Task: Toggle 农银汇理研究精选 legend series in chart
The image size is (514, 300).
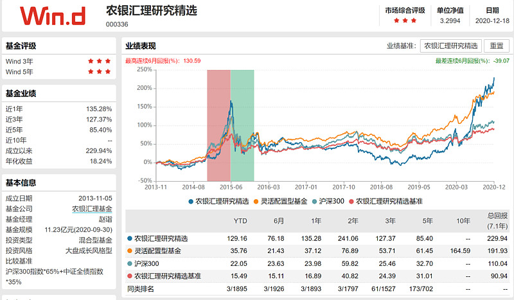Action: [x=218, y=201]
